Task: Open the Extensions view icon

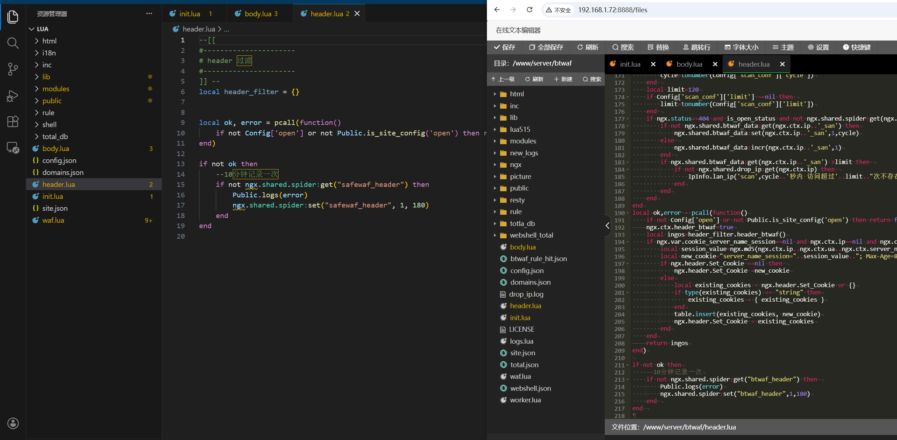Action: tap(13, 122)
